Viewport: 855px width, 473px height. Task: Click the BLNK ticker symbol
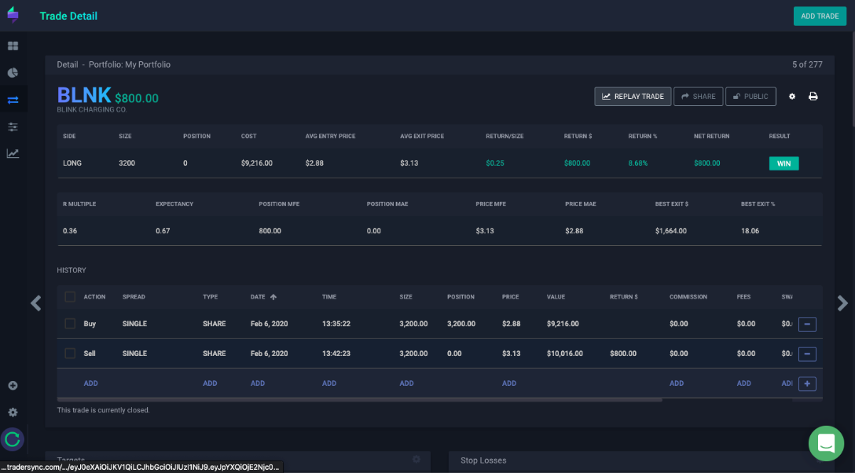coord(84,95)
